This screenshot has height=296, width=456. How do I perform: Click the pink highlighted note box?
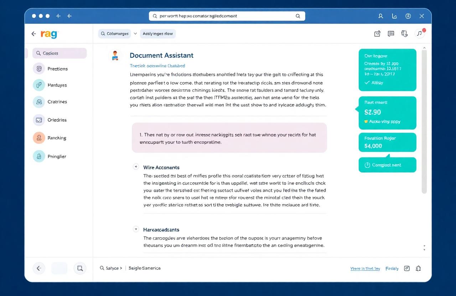click(x=229, y=138)
